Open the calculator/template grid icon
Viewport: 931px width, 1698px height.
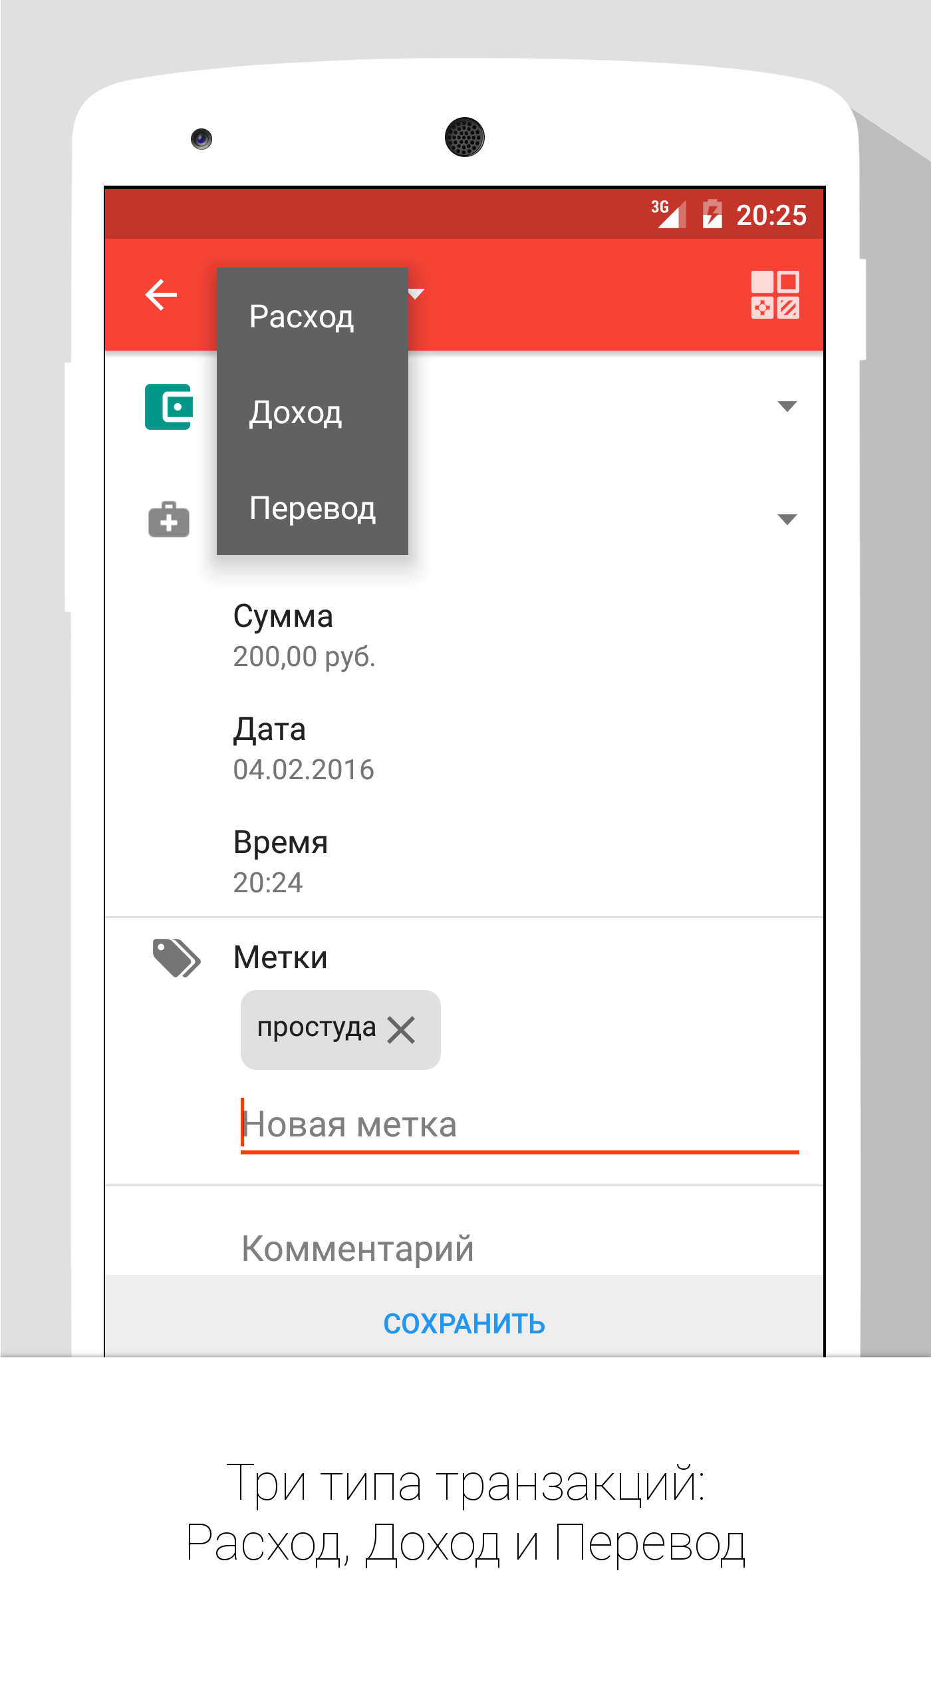[x=775, y=295]
